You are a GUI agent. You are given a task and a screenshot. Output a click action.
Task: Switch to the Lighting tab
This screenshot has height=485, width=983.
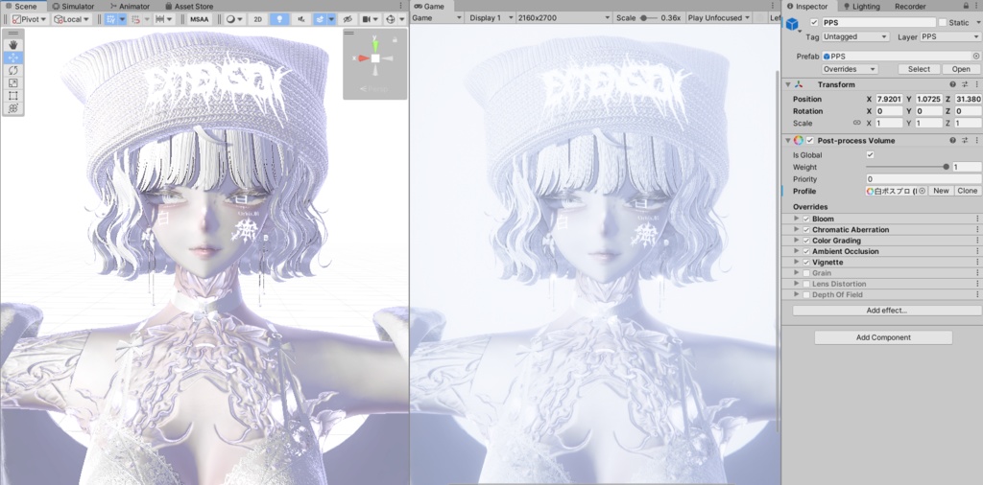pyautogui.click(x=861, y=7)
